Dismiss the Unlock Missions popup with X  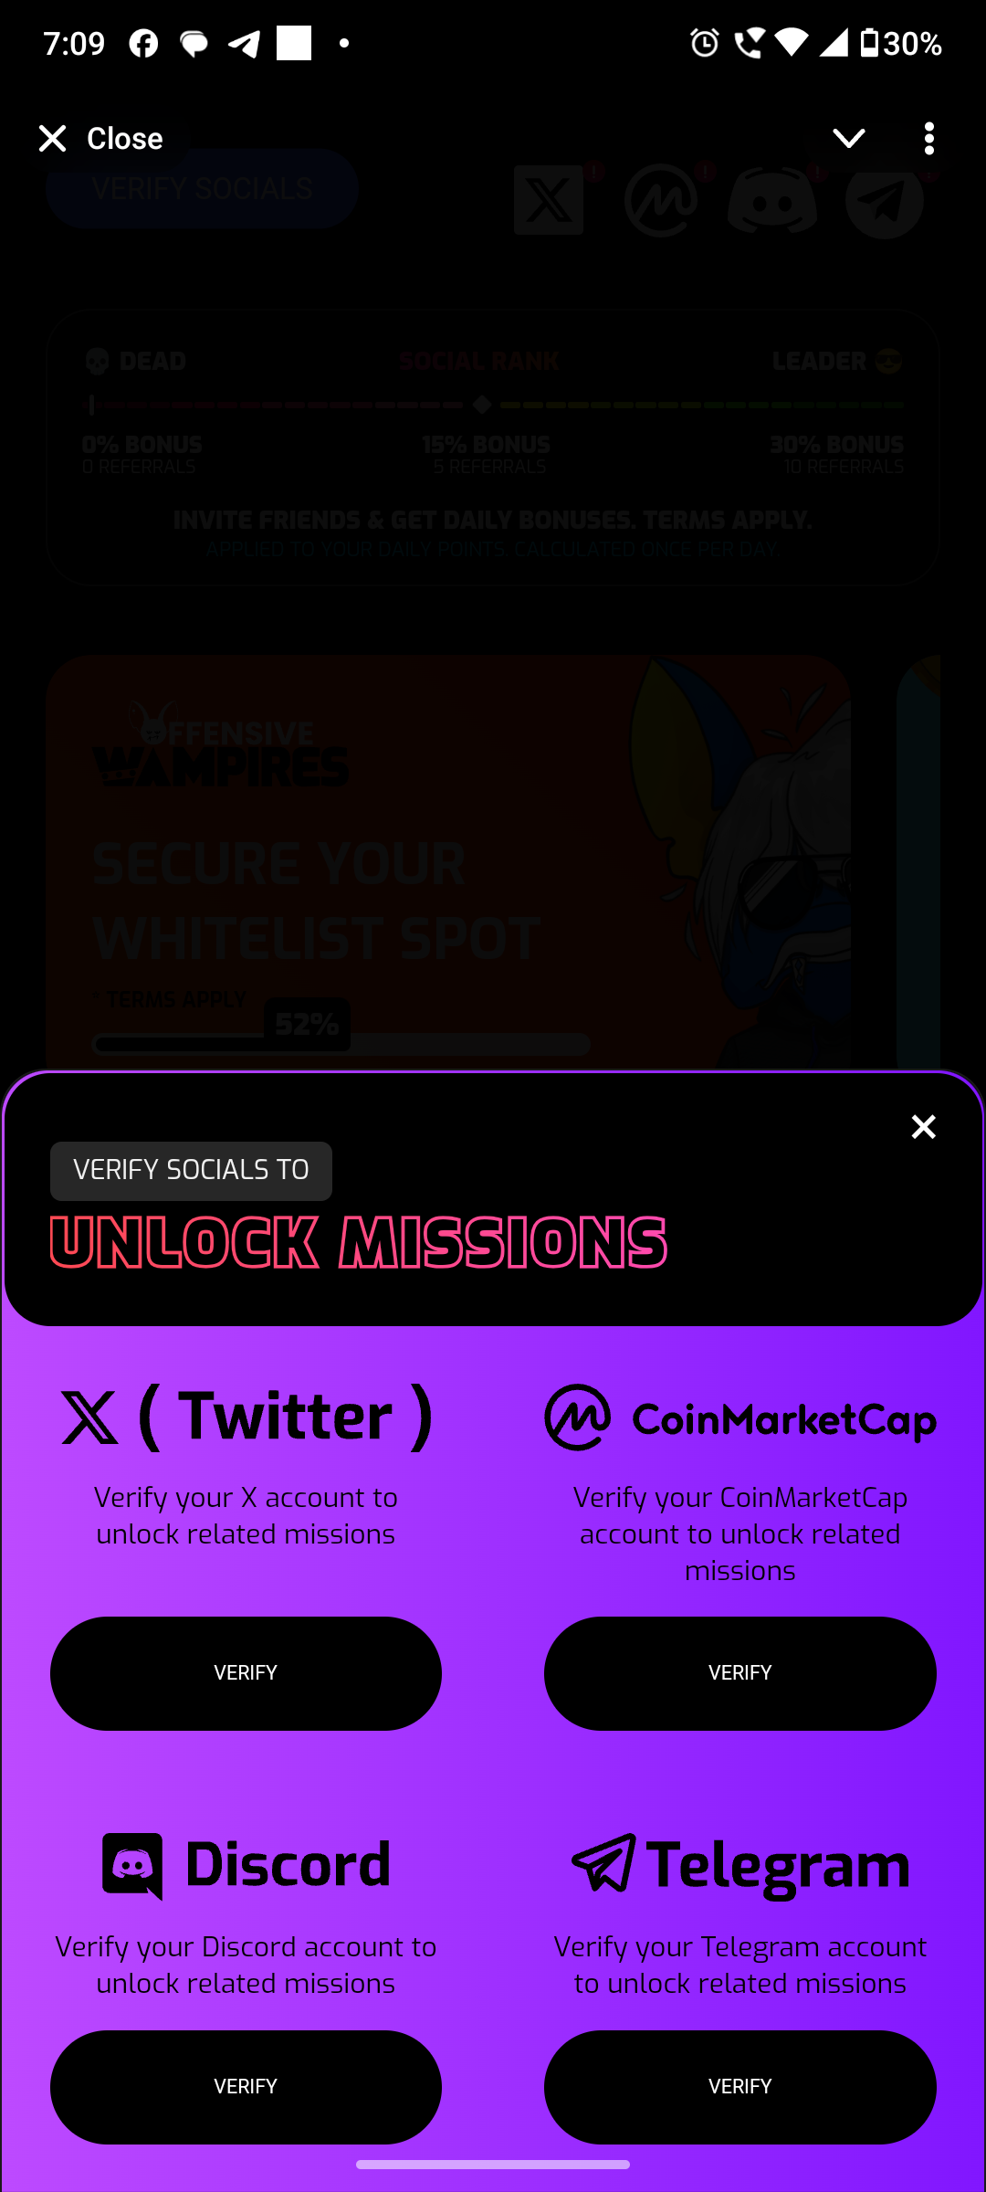pyautogui.click(x=924, y=1127)
